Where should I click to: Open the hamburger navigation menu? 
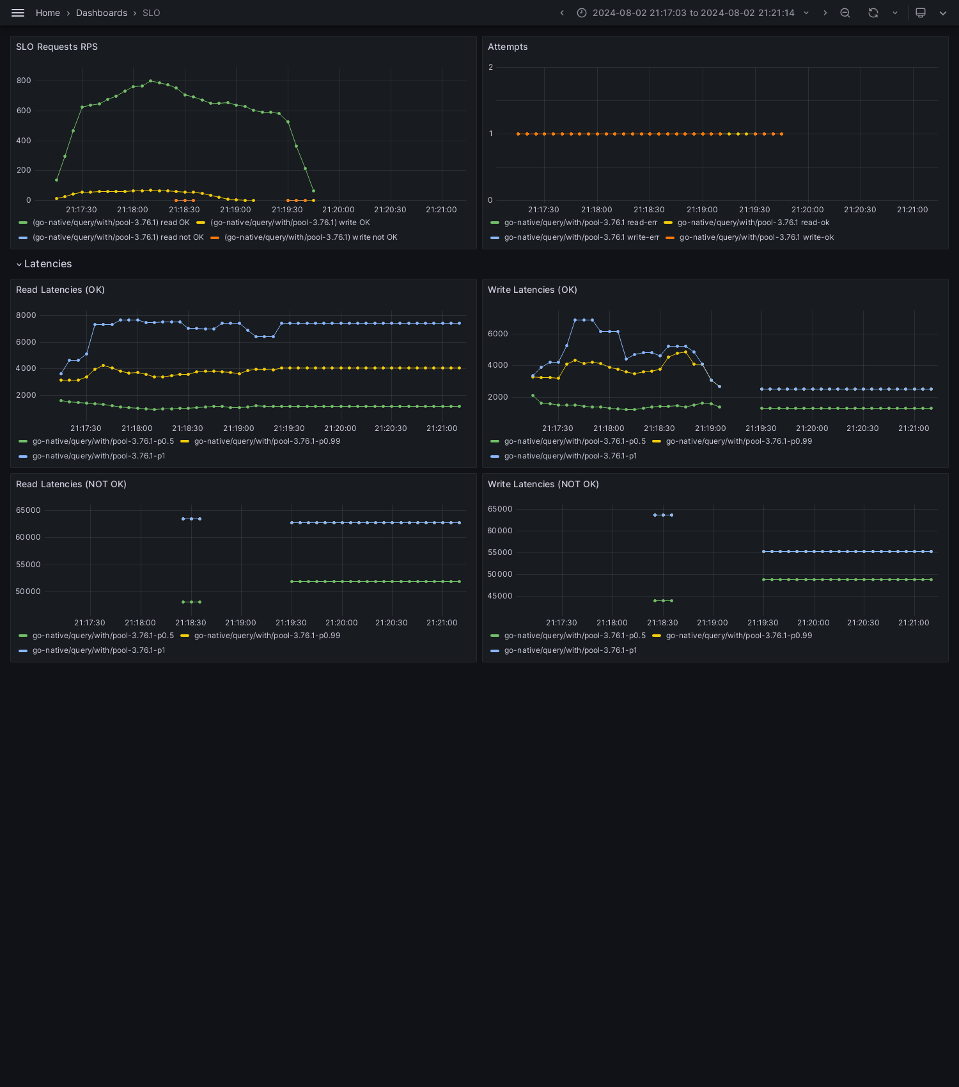pyautogui.click(x=18, y=13)
